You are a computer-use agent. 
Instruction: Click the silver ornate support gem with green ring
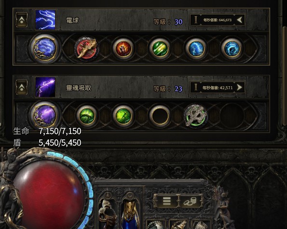196,116
